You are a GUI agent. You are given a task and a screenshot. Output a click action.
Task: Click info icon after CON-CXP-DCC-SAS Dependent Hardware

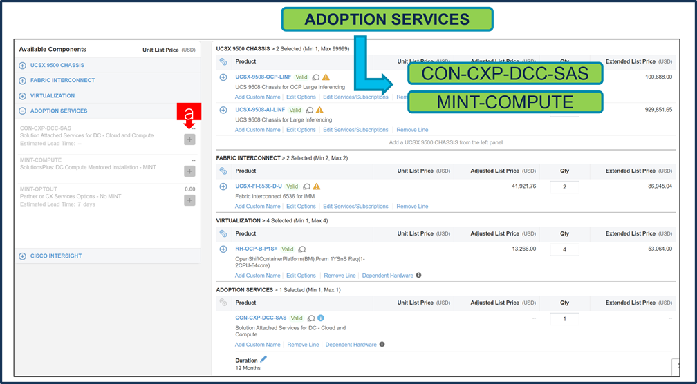click(x=382, y=344)
